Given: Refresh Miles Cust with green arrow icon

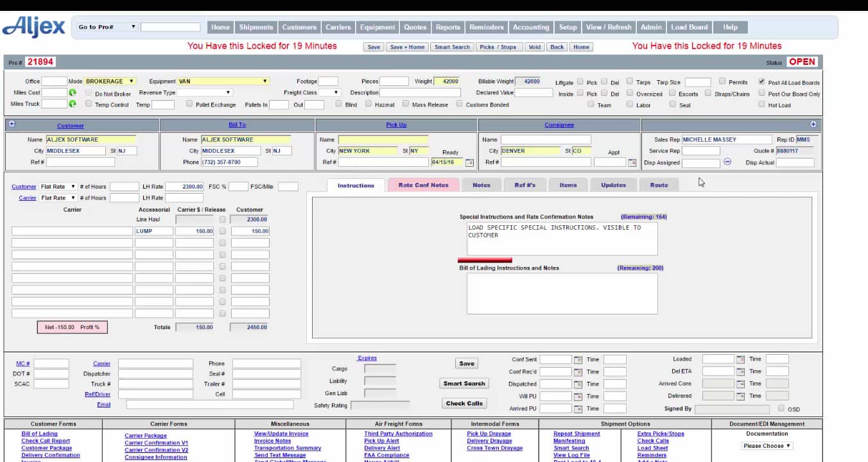Looking at the screenshot, I should [73, 93].
